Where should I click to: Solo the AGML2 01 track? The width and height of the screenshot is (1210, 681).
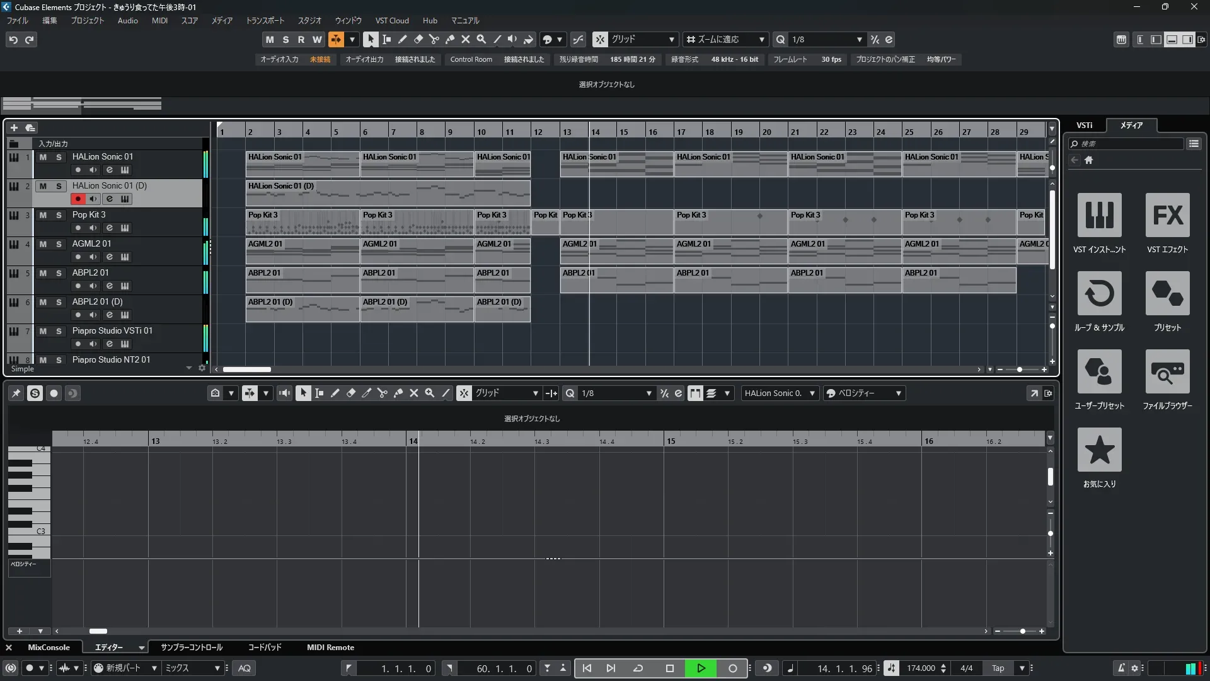click(59, 244)
